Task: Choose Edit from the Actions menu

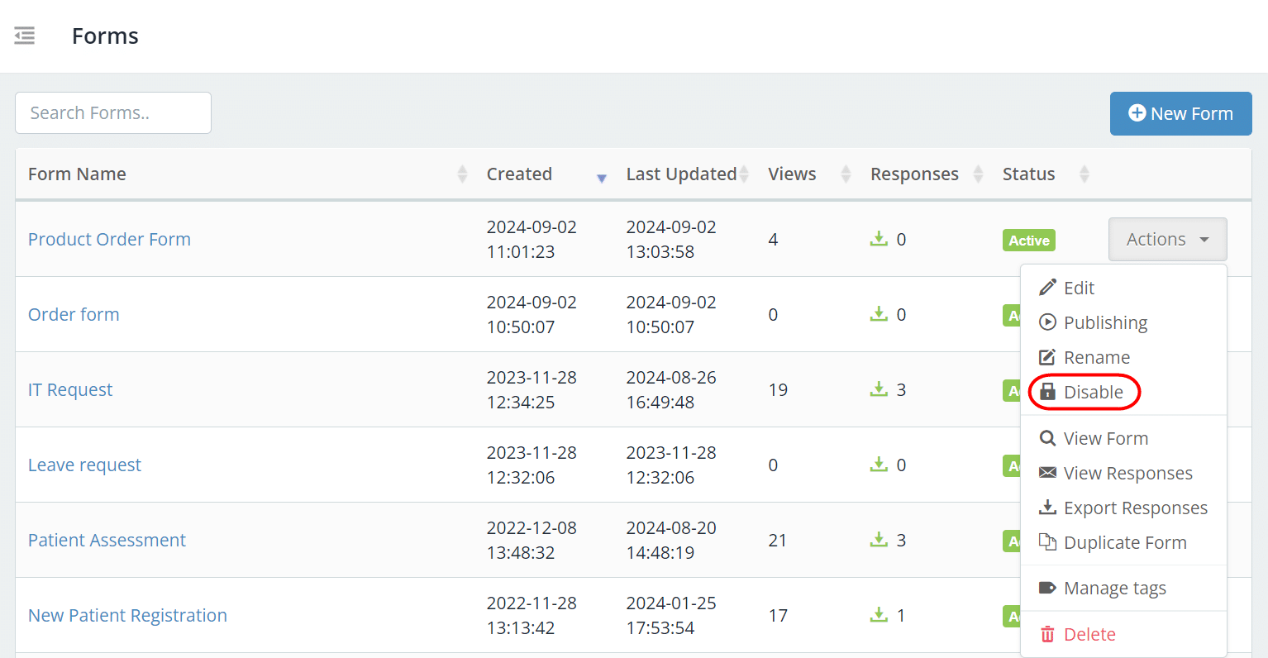Action: tap(1123, 288)
